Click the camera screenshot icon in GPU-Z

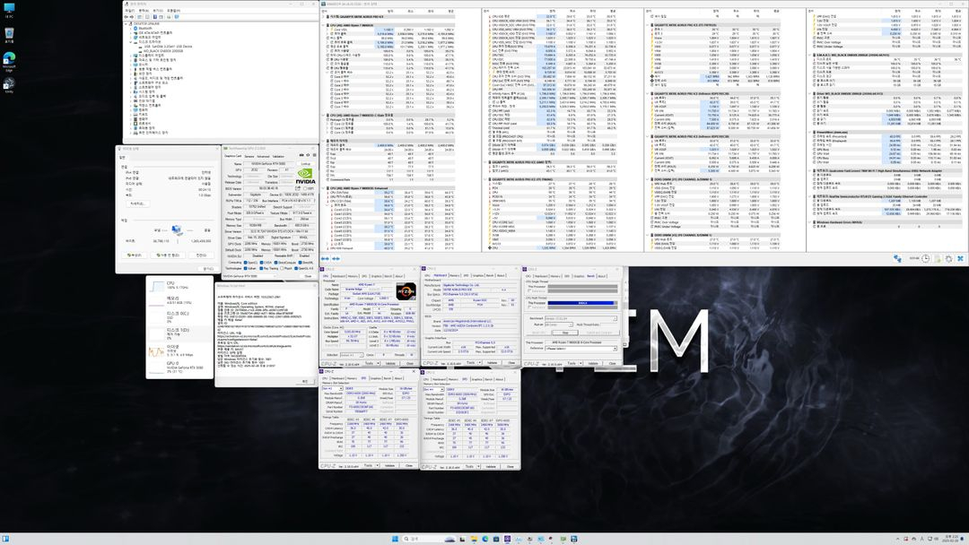click(x=301, y=155)
